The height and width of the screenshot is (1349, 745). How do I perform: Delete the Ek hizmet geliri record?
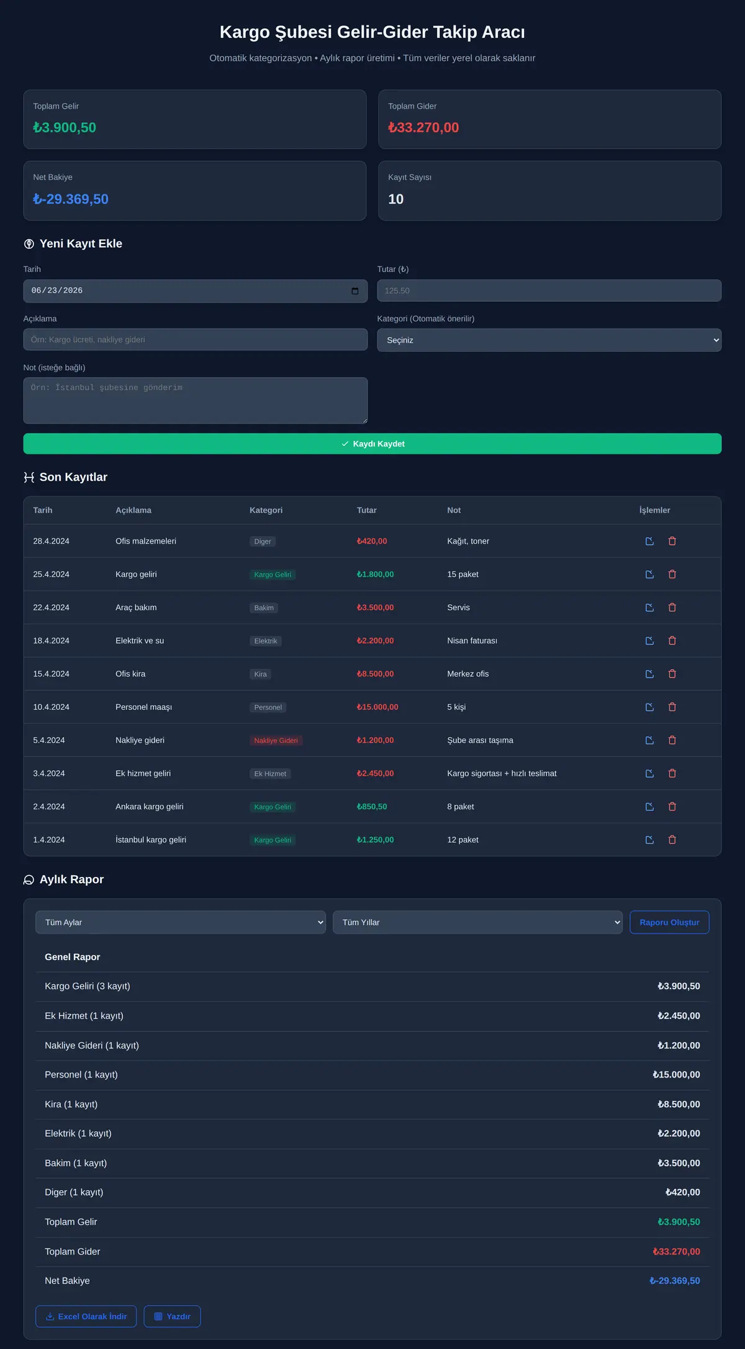click(672, 773)
